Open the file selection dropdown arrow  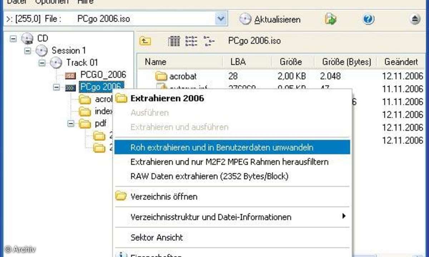tap(222, 19)
